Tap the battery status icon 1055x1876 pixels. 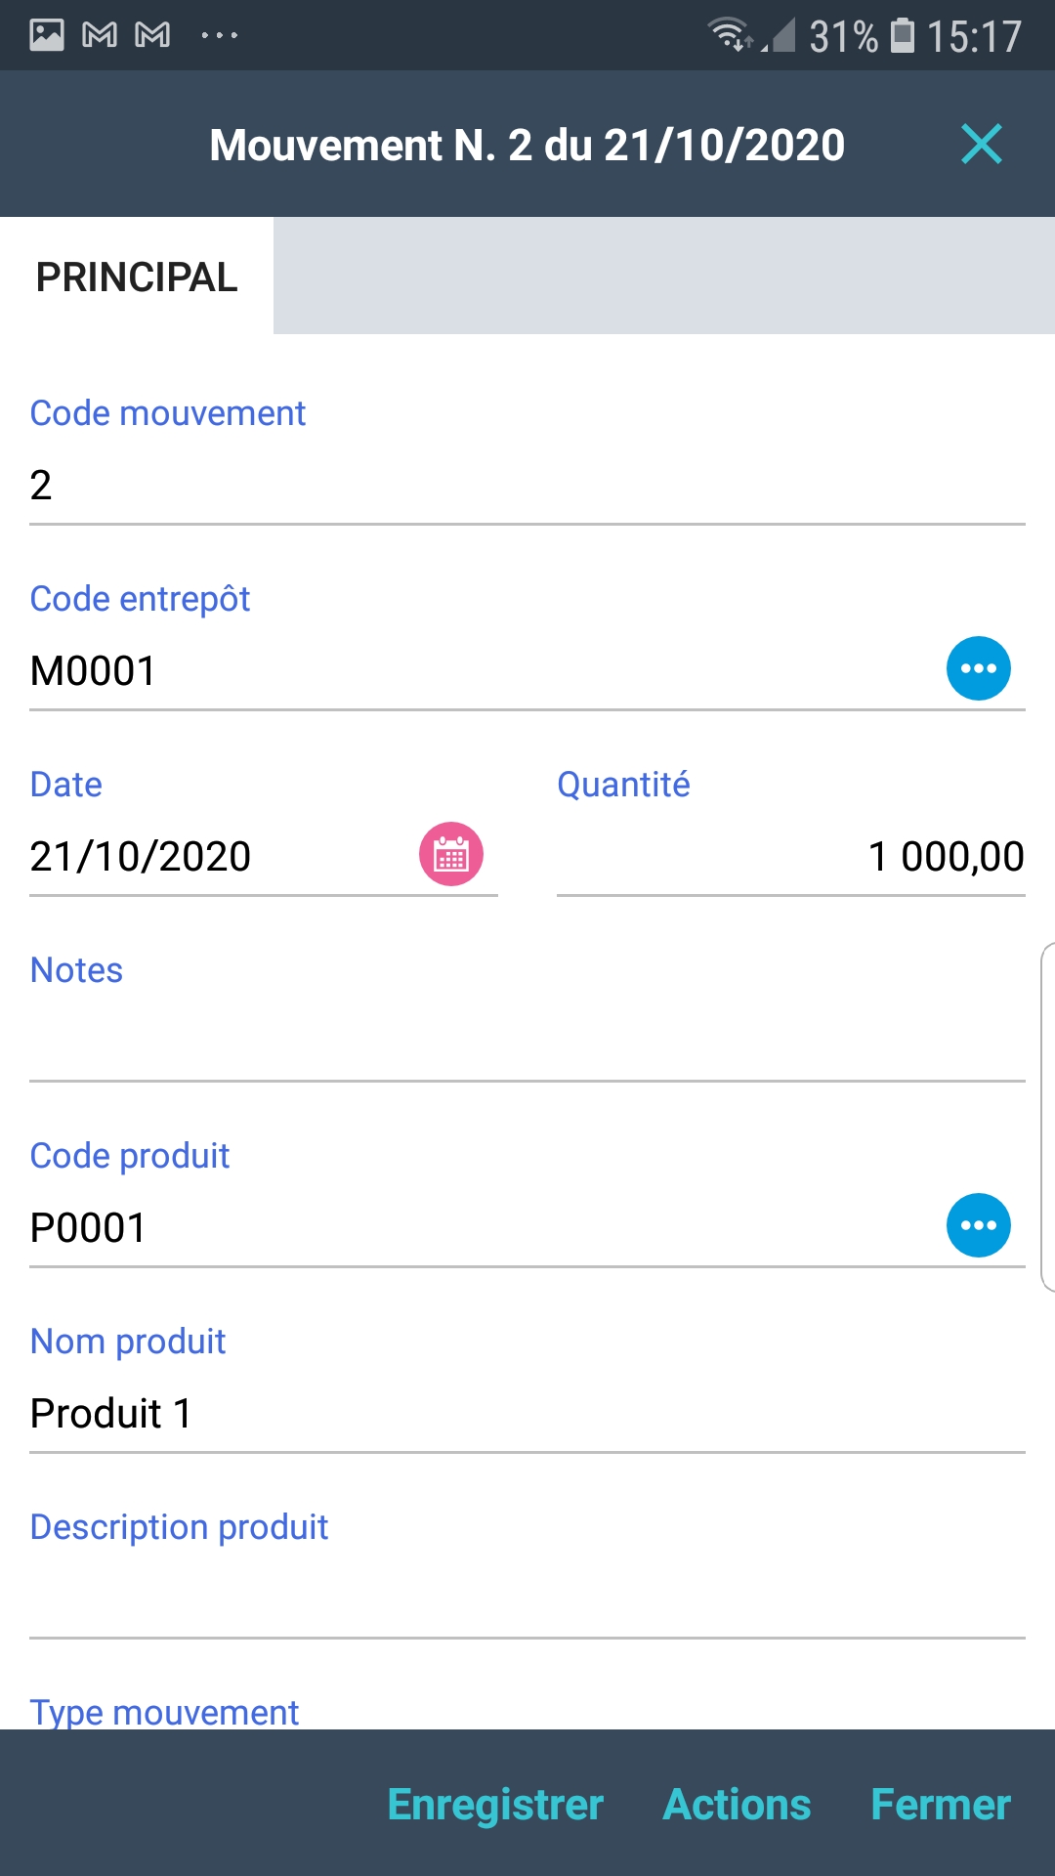[903, 35]
